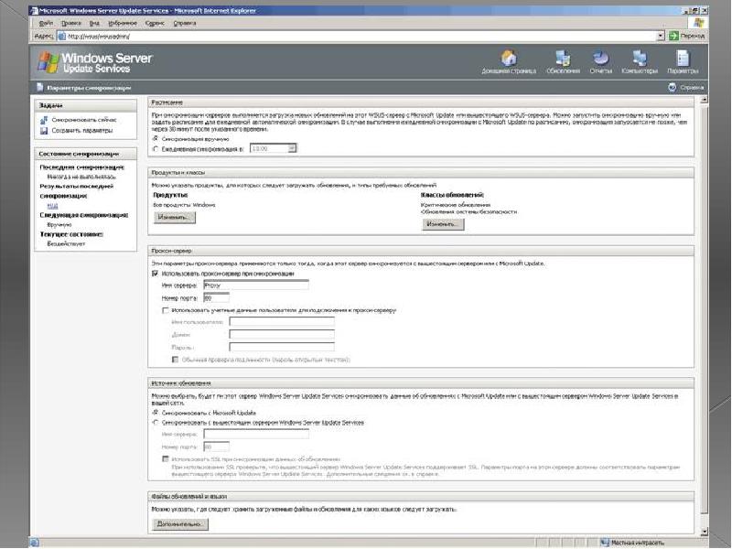This screenshot has height=549, width=732.
Task: Click the proxy Номер порта field
Action: tap(216, 297)
